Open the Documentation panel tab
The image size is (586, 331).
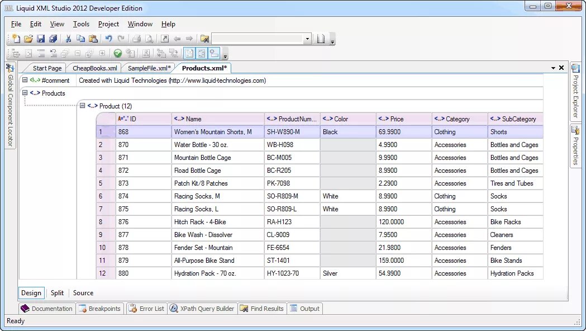pos(47,309)
